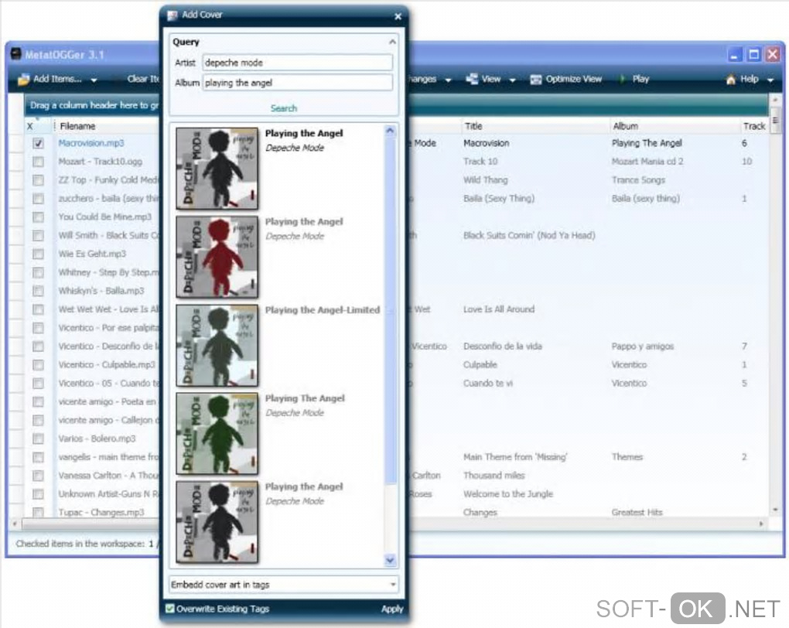Click in the Album input field

coord(297,83)
